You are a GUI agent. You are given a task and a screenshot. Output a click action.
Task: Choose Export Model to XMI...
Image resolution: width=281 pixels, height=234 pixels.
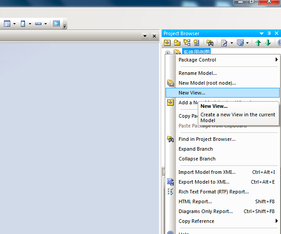pos(222,182)
